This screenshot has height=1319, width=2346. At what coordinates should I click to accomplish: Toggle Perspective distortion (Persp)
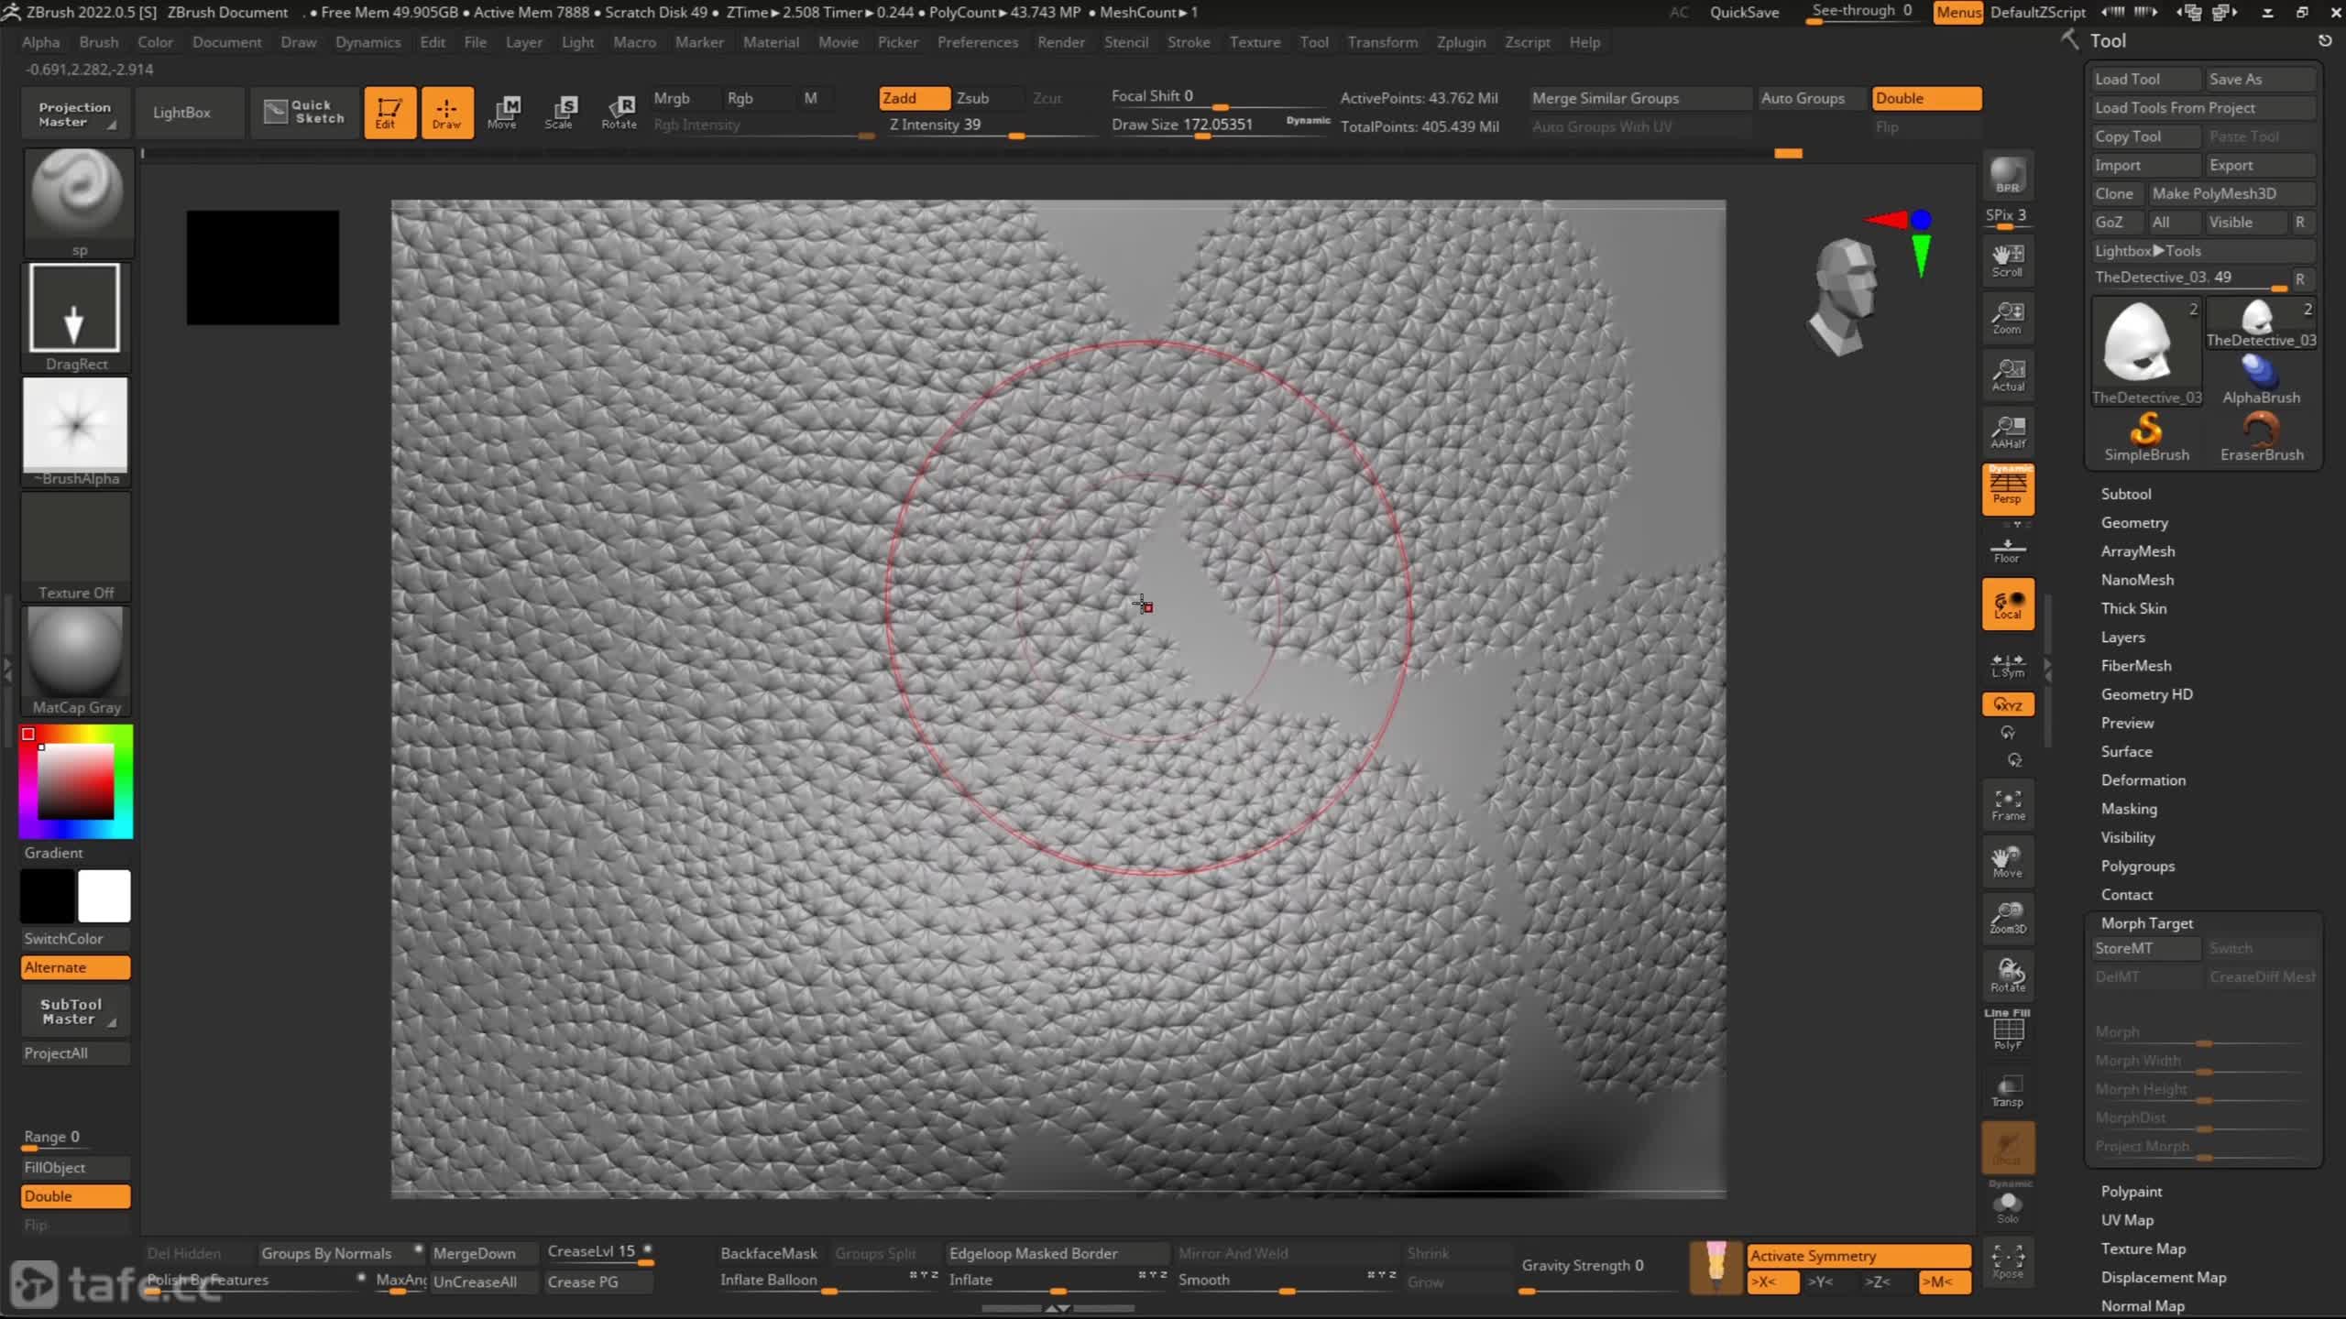tap(2007, 488)
